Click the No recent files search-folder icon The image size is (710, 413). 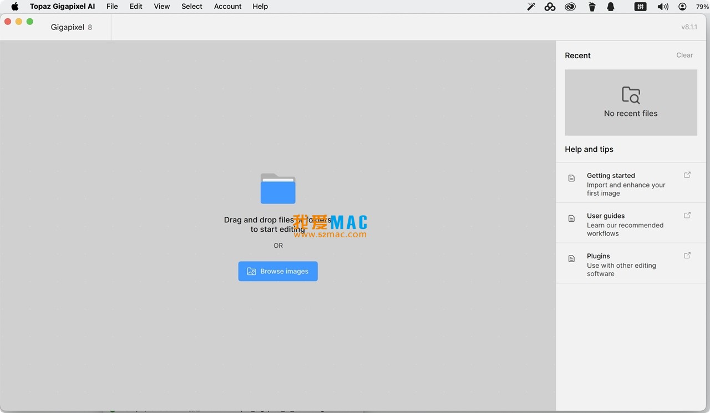point(631,95)
